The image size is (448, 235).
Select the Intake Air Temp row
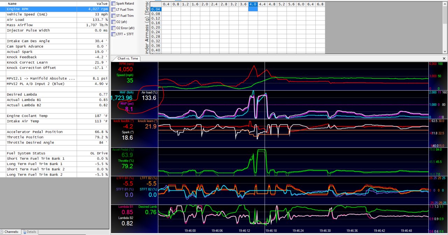click(x=55, y=121)
